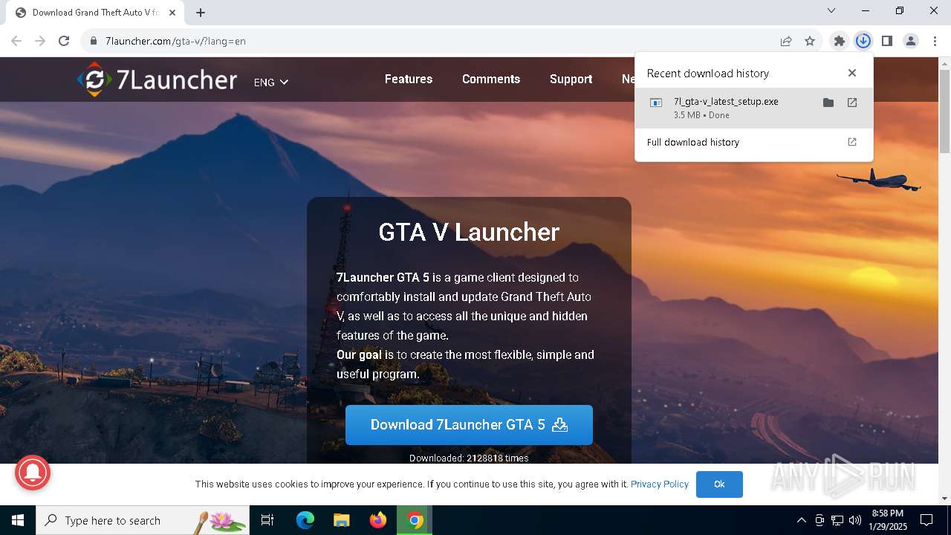951x535 pixels.
Task: Open the Windows notification center
Action: click(926, 520)
